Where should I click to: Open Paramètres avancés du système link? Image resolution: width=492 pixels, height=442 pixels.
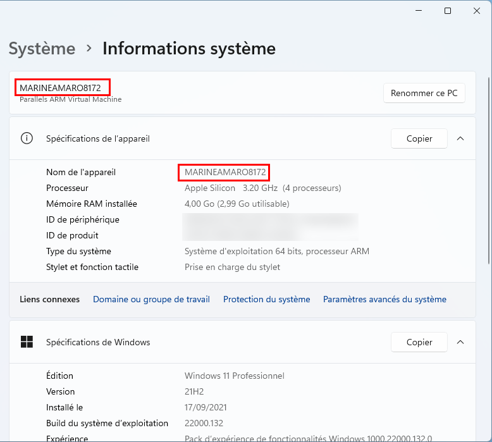click(x=384, y=299)
